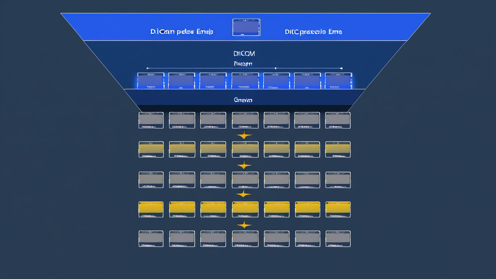
Task: Select the leftmost tile in the top gray row
Action: coord(151,120)
